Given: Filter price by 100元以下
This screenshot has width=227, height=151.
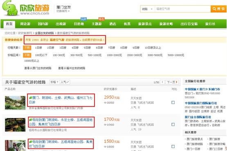Looking at the screenshot, I should [41, 55].
